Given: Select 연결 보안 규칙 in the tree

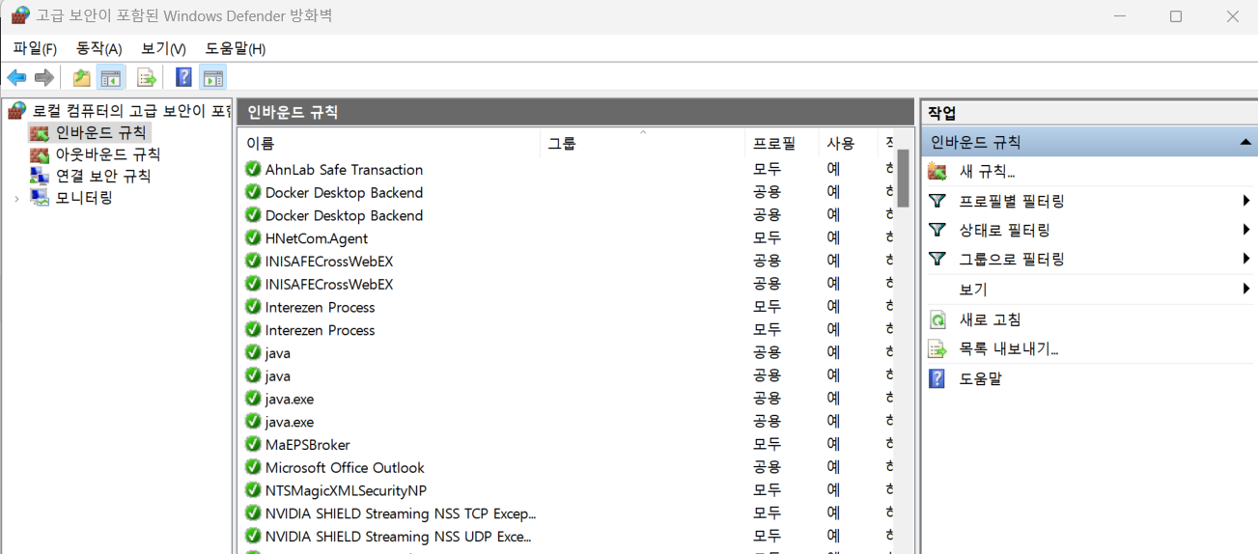Looking at the screenshot, I should tap(102, 176).
